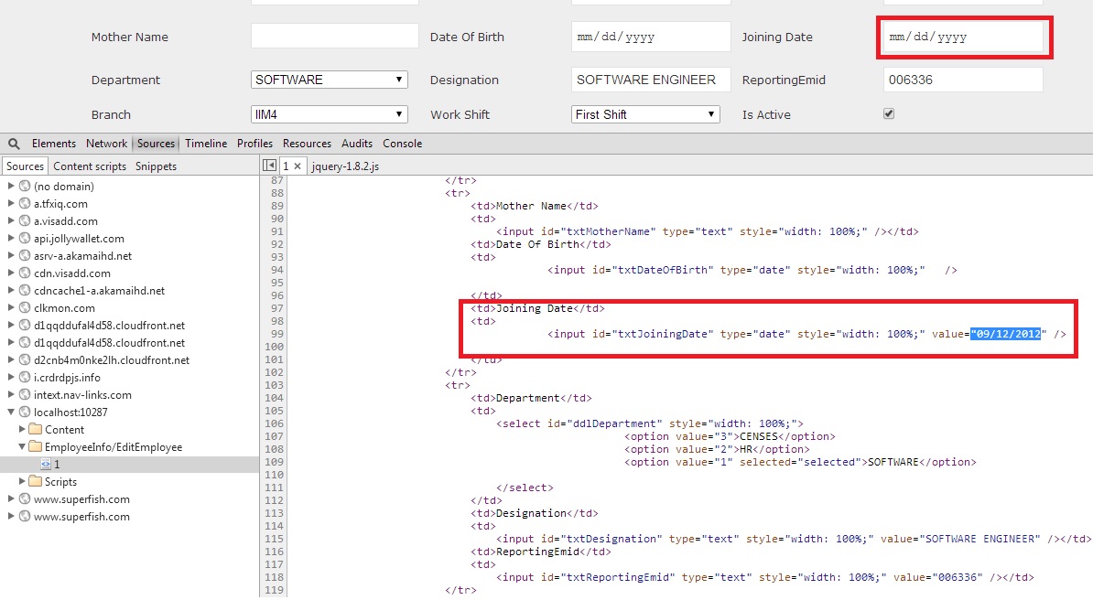Expand the www.superfish.com tree node
1093x600 pixels.
pyautogui.click(x=9, y=498)
